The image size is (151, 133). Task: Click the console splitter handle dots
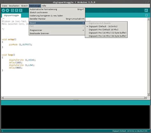[76, 100]
